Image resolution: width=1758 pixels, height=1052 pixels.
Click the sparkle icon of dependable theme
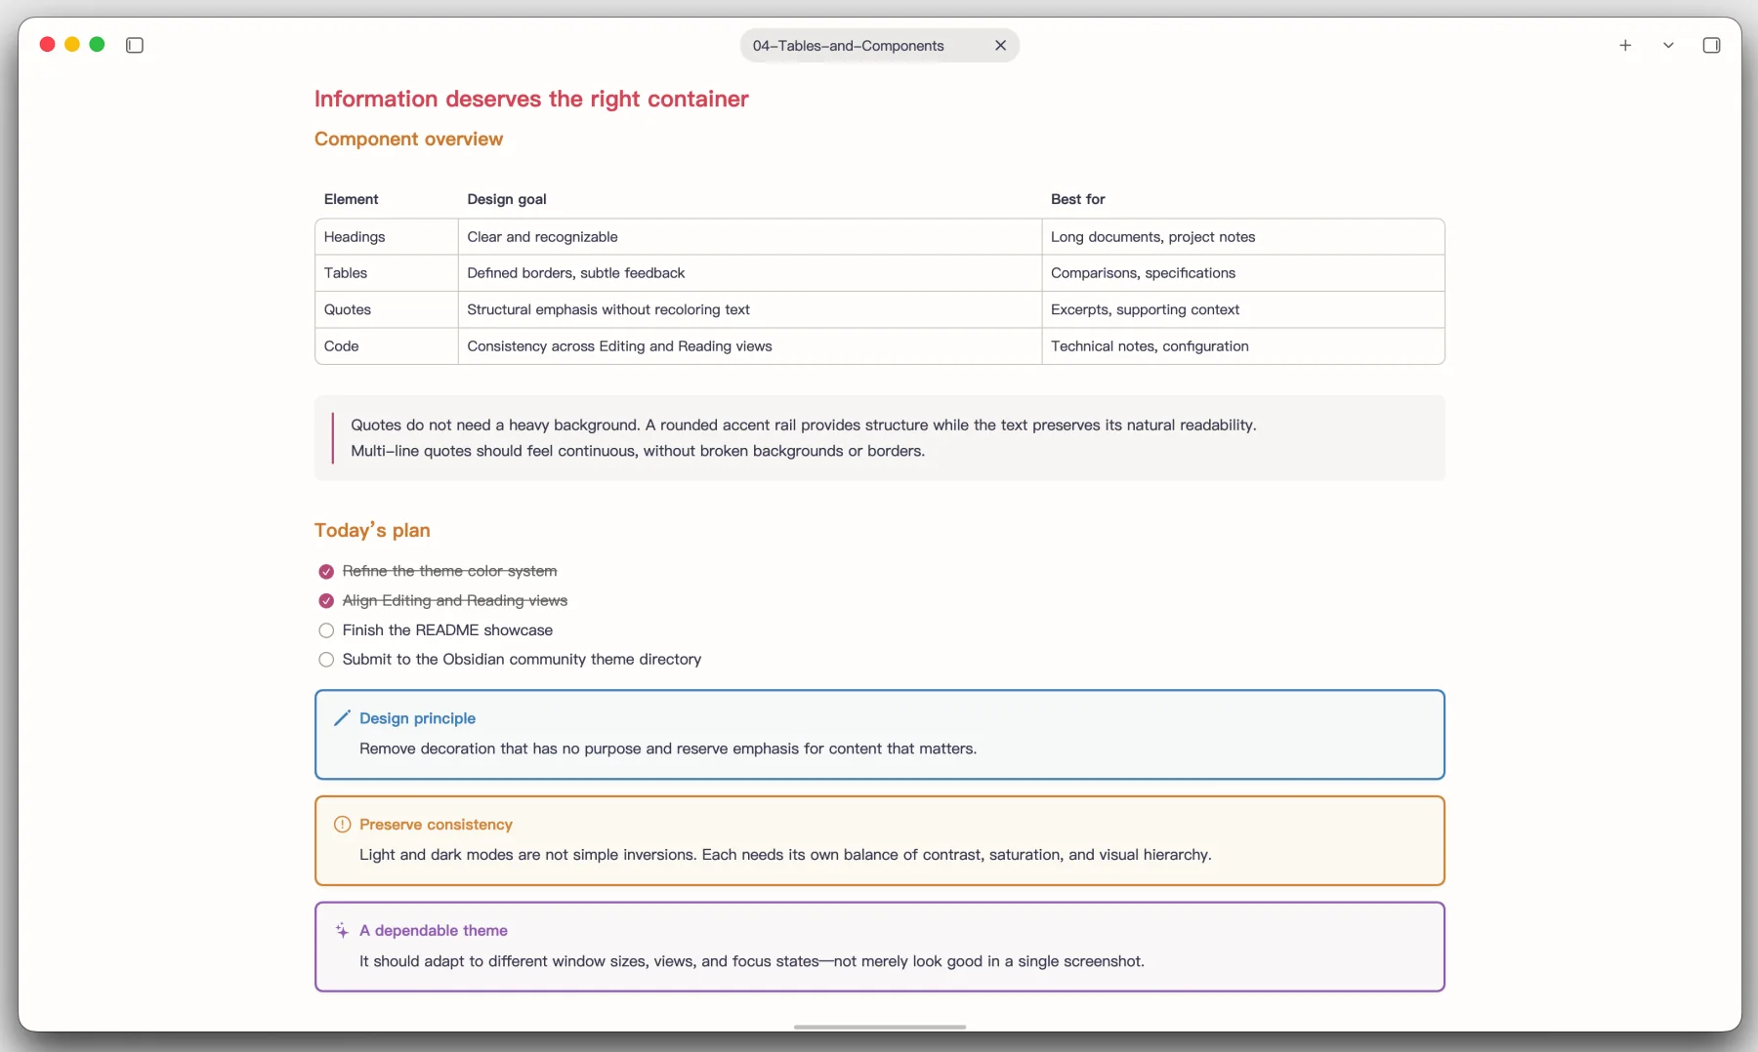pyautogui.click(x=342, y=931)
